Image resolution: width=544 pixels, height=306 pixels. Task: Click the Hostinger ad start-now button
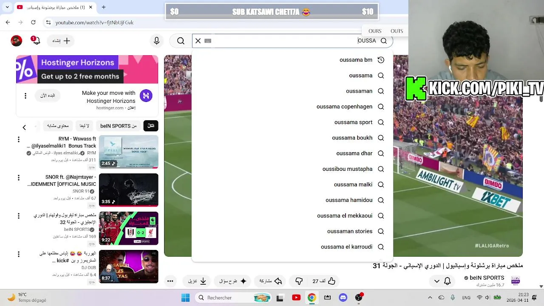click(48, 96)
